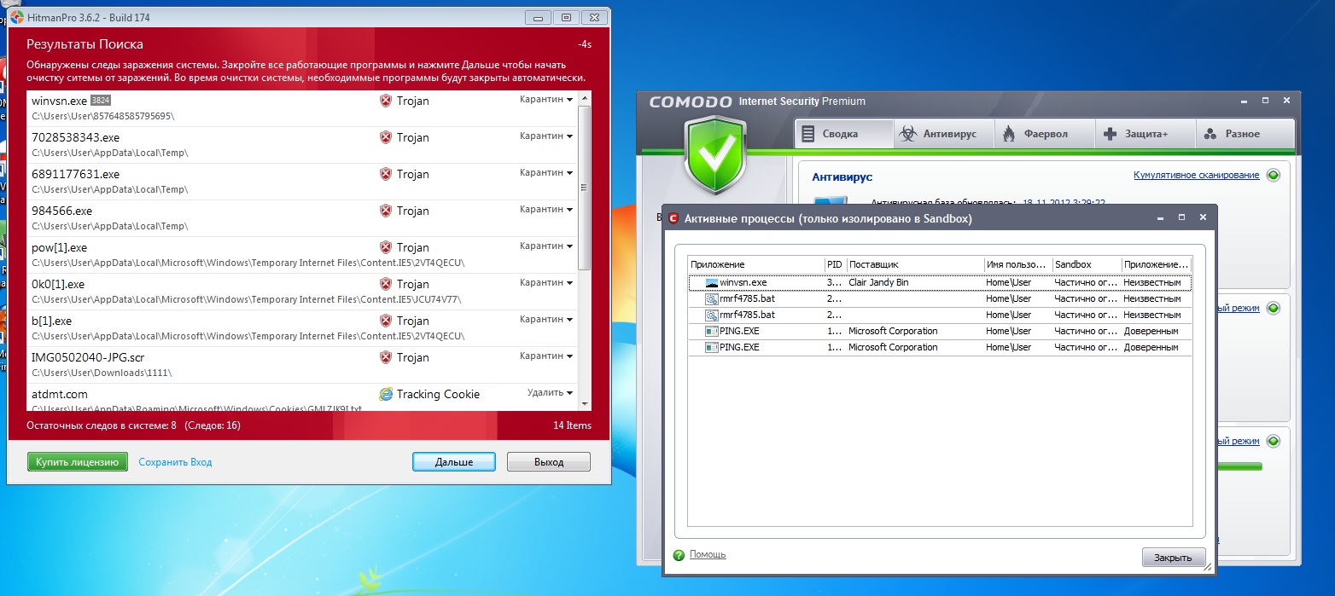Click the Internet Explorer icon beside Tracking Cookie
Viewport: 1335px width, 596px height.
[386, 394]
